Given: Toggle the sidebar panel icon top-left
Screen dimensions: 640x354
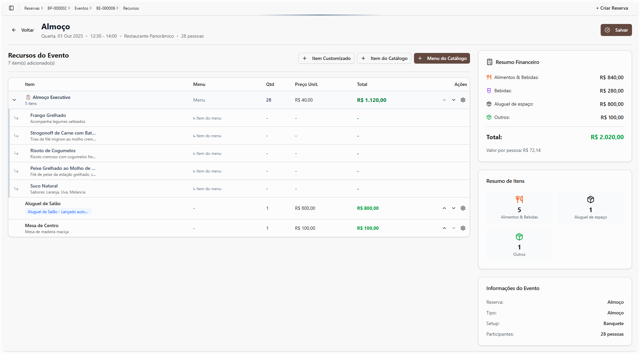Looking at the screenshot, I should [x=11, y=8].
